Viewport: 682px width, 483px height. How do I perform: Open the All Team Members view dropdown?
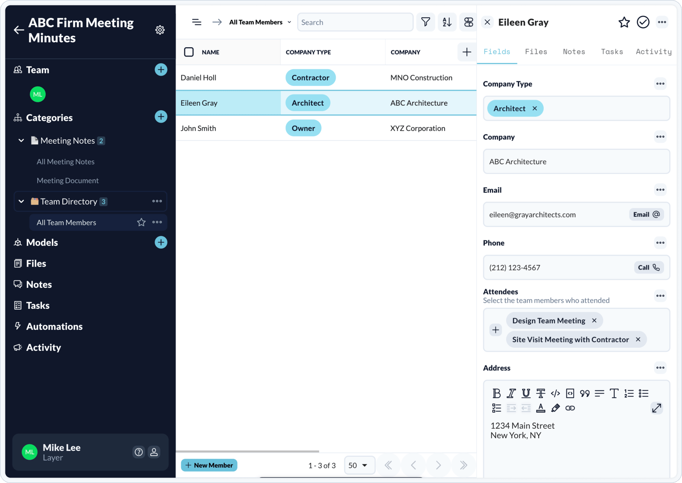pyautogui.click(x=260, y=22)
